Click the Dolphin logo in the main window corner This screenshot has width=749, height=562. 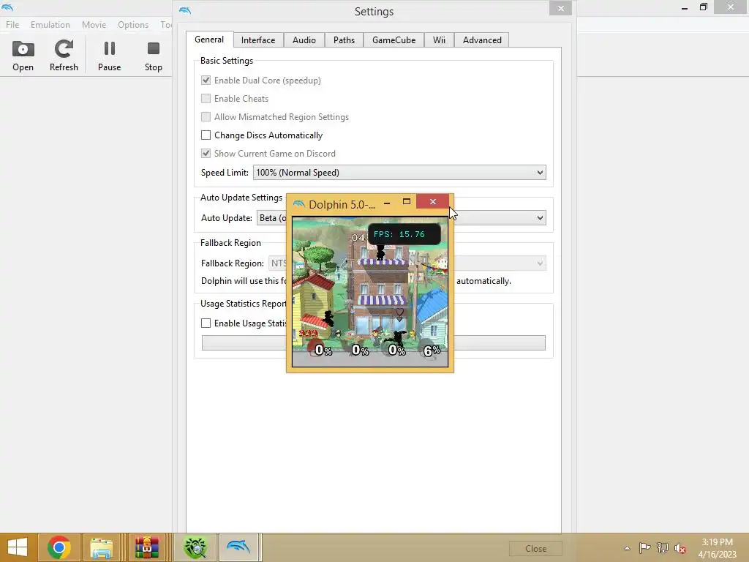(x=7, y=7)
